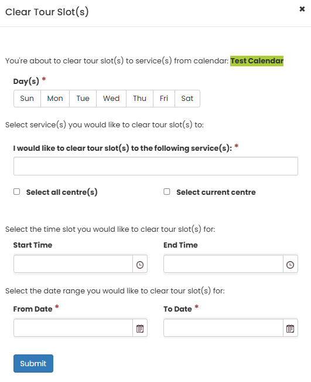The width and height of the screenshot is (311, 382).
Task: Toggle the Mon day button
Action: coord(55,99)
